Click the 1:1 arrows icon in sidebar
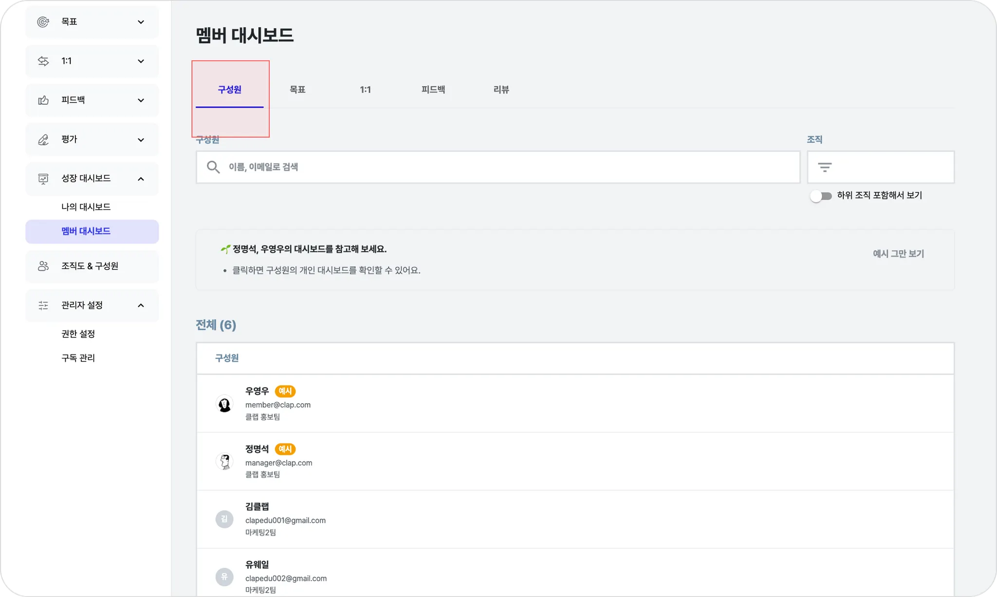Image resolution: width=997 pixels, height=597 pixels. pyautogui.click(x=43, y=61)
